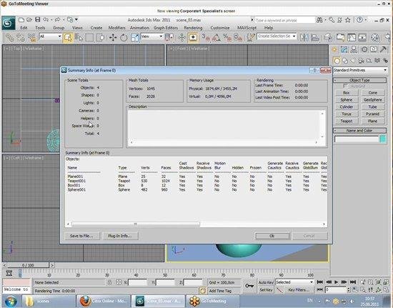Image resolution: width=393 pixels, height=308 pixels.
Task: Select the Lights category icon
Action: [x=353, y=61]
